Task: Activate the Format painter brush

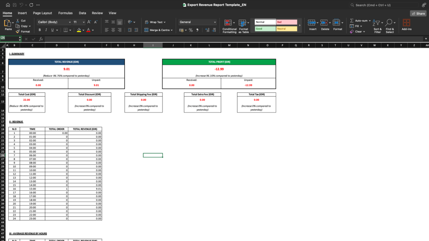Action: pos(18,32)
